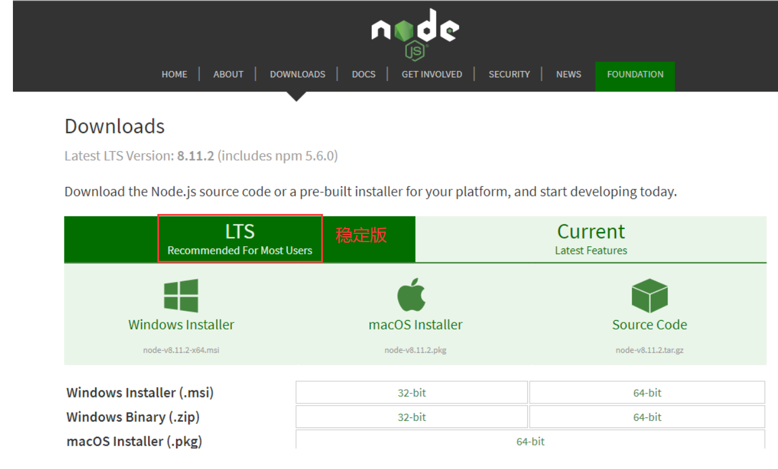Click the Downloads page heading
Viewport: 778px width, 469px height.
tap(114, 126)
